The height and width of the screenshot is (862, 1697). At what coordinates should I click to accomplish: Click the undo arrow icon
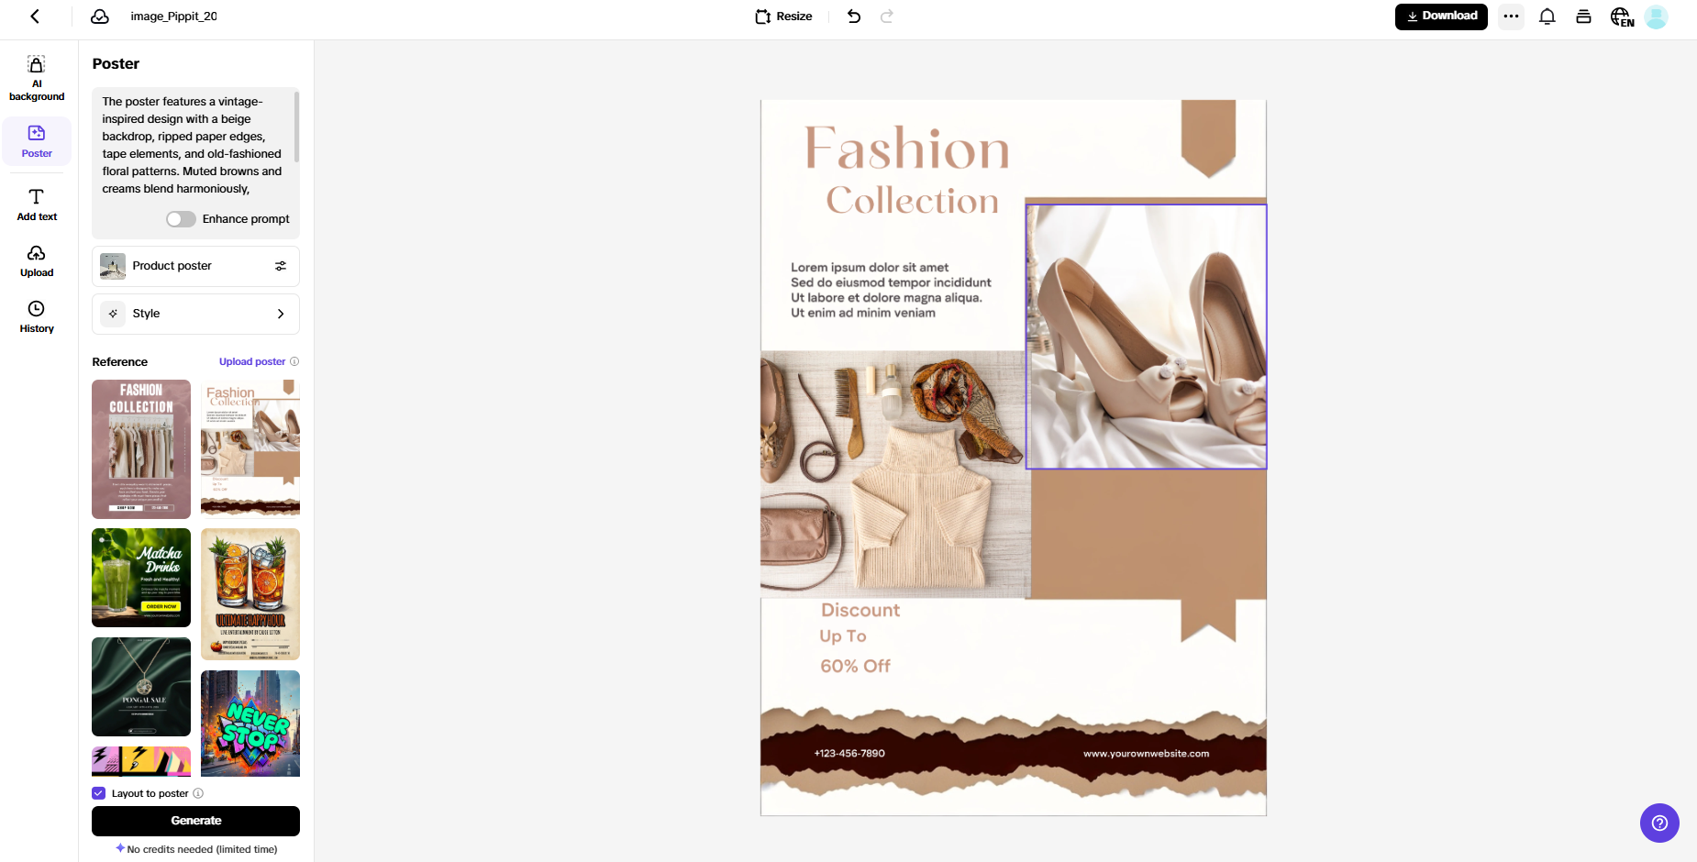pyautogui.click(x=853, y=16)
